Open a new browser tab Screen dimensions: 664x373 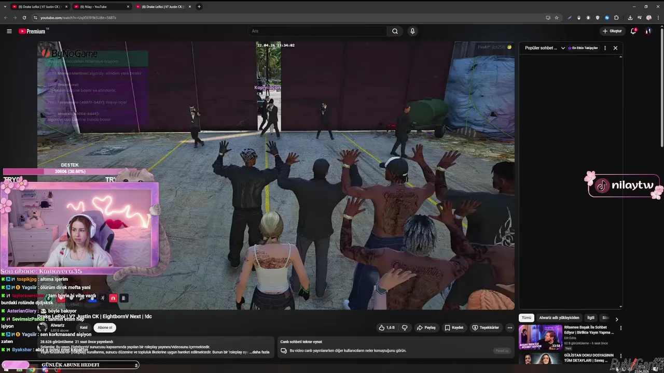(x=199, y=7)
